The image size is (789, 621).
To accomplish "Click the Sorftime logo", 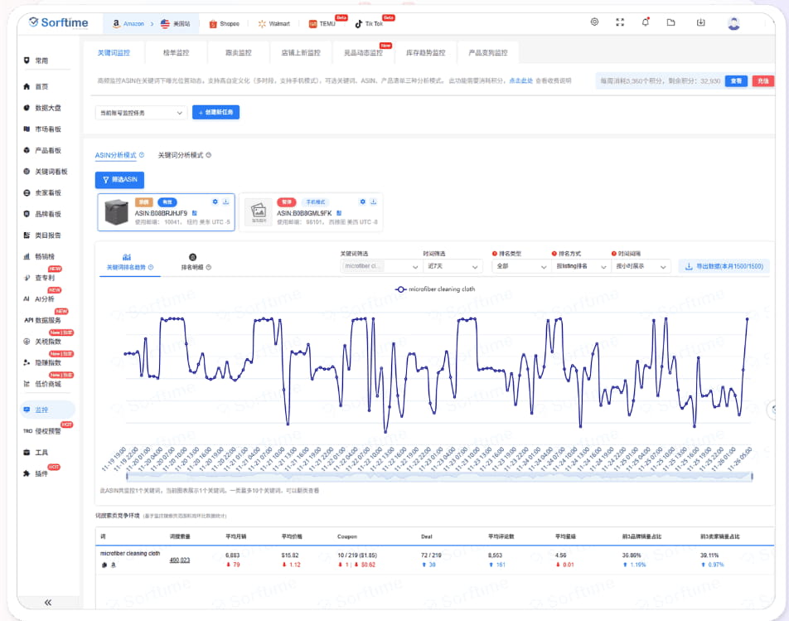I will pyautogui.click(x=58, y=22).
